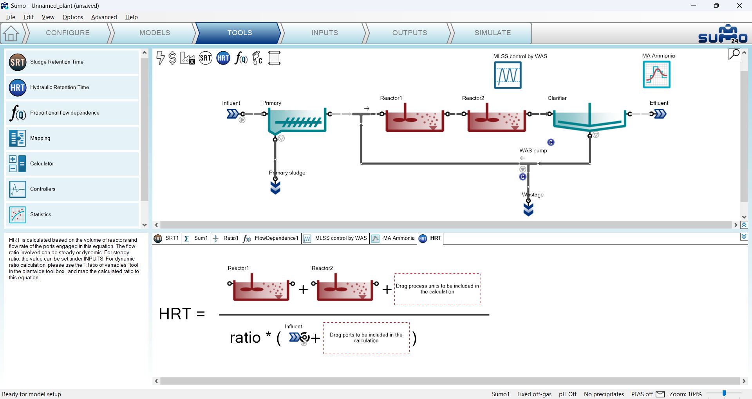Image resolution: width=752 pixels, height=399 pixels.
Task: Choose the Calculator tool
Action: click(x=72, y=164)
